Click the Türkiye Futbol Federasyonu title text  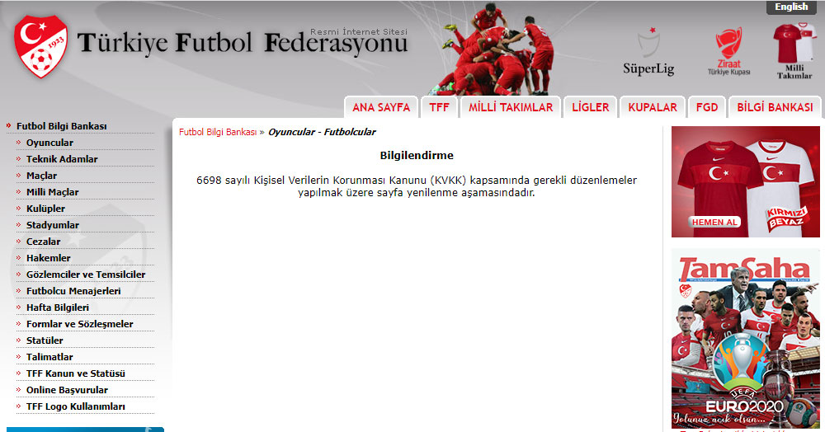(243, 43)
